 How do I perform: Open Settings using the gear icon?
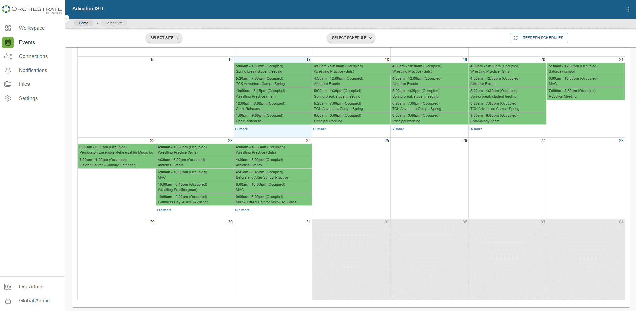pos(8,98)
